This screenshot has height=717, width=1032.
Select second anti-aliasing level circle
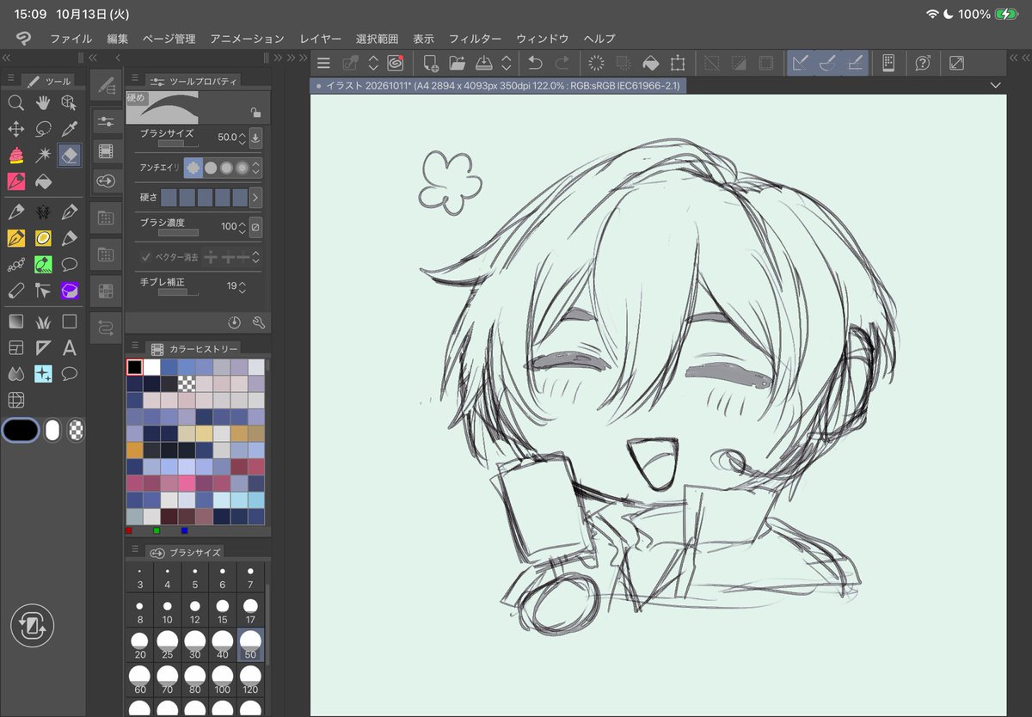(211, 168)
